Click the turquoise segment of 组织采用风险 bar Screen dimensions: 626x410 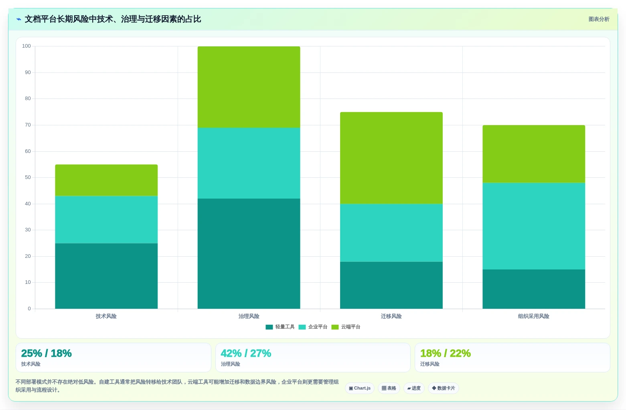click(534, 226)
